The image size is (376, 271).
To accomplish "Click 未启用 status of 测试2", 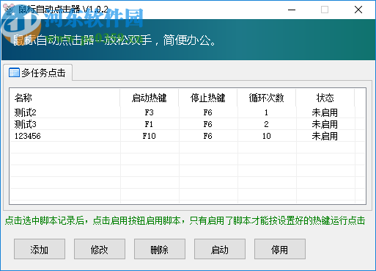I will click(325, 112).
